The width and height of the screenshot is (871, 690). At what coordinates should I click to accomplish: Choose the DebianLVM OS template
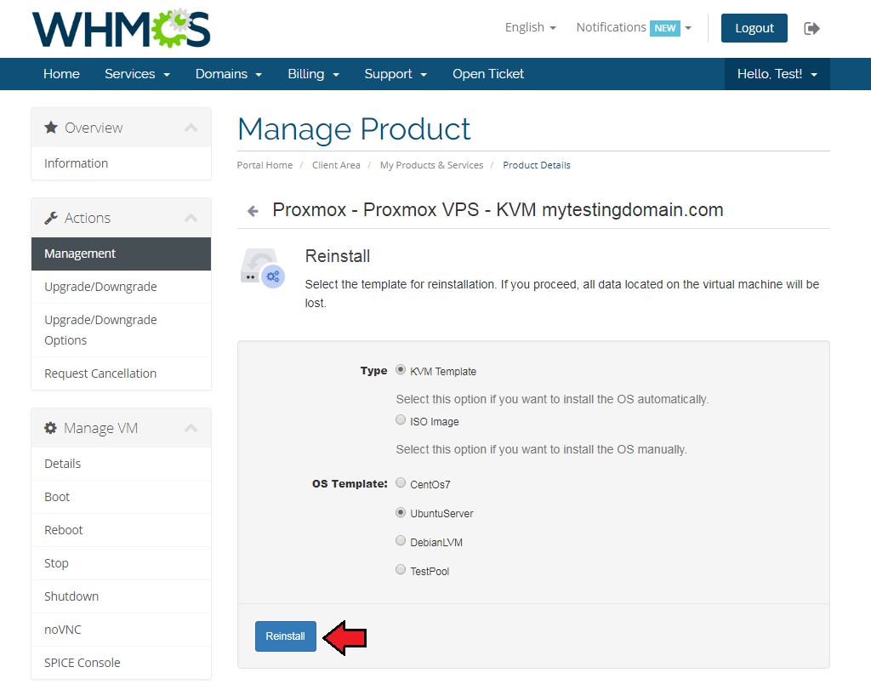tap(401, 540)
